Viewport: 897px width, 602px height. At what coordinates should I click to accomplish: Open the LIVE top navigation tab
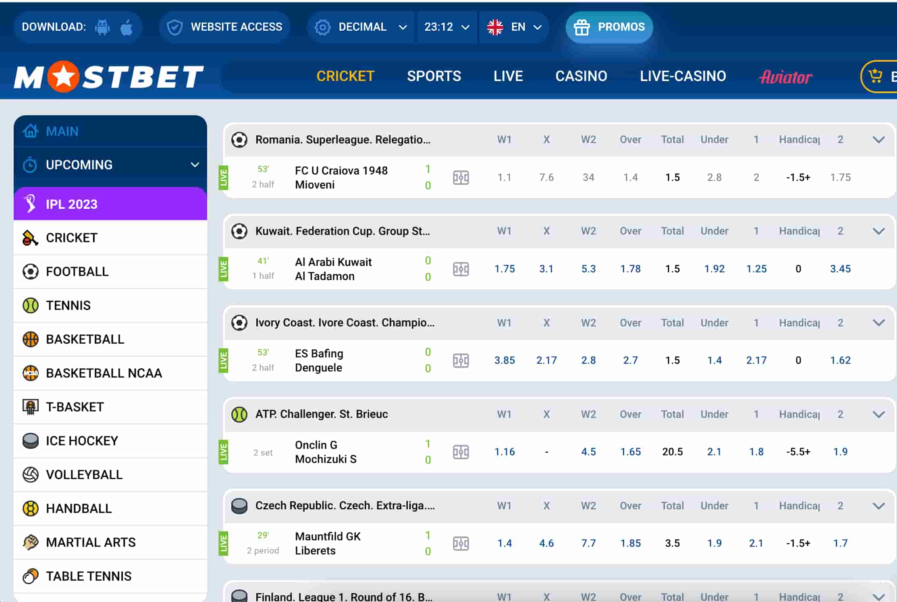[508, 76]
